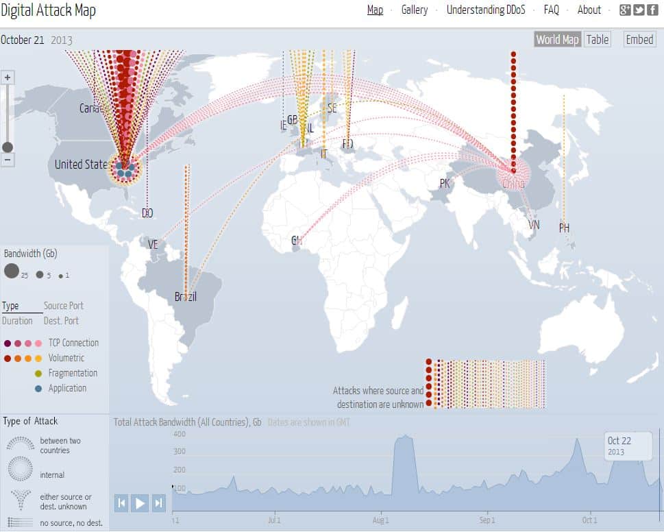Image resolution: width=664 pixels, height=532 pixels.
Task: Open the About page
Action: point(589,10)
